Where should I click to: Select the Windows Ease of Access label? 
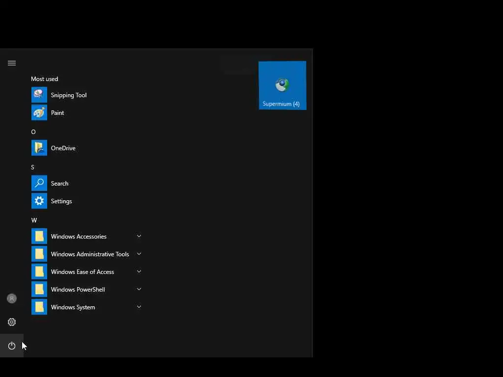[x=83, y=272]
